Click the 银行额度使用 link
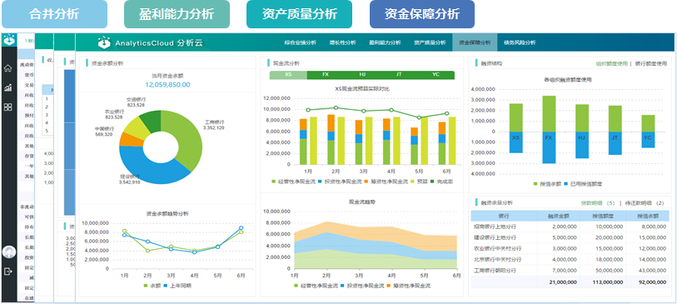Screen dimensions: 677x304 click(x=650, y=63)
